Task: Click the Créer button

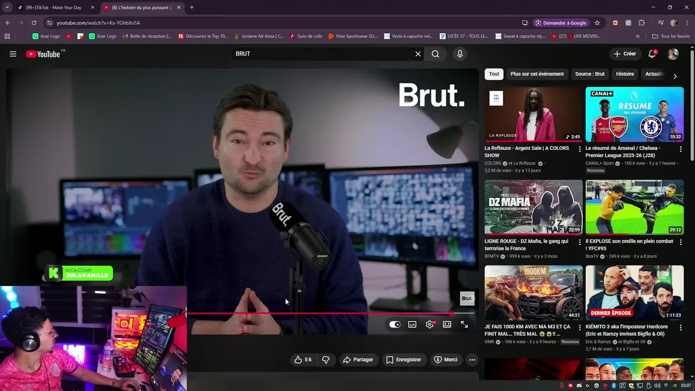Action: point(624,54)
